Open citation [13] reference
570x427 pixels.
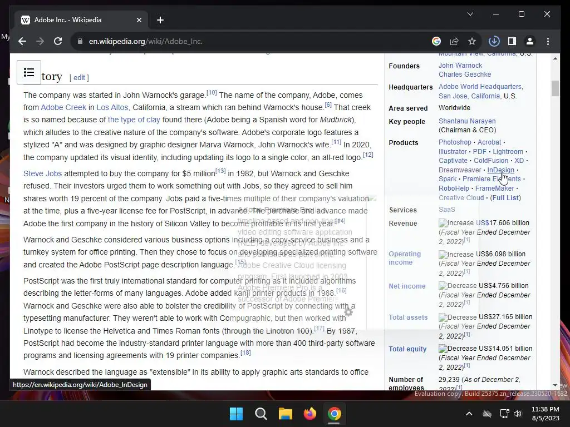point(220,171)
